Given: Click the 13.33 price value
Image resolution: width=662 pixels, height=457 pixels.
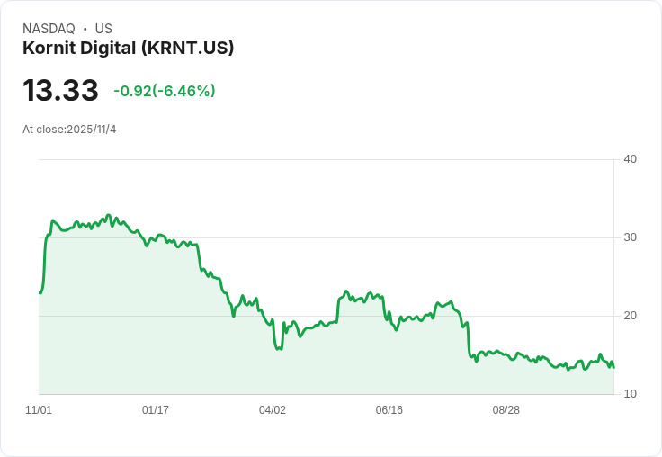Looking at the screenshot, I should (60, 90).
